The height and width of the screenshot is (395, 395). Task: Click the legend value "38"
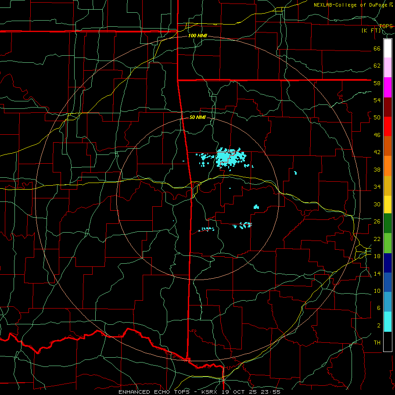point(377,169)
